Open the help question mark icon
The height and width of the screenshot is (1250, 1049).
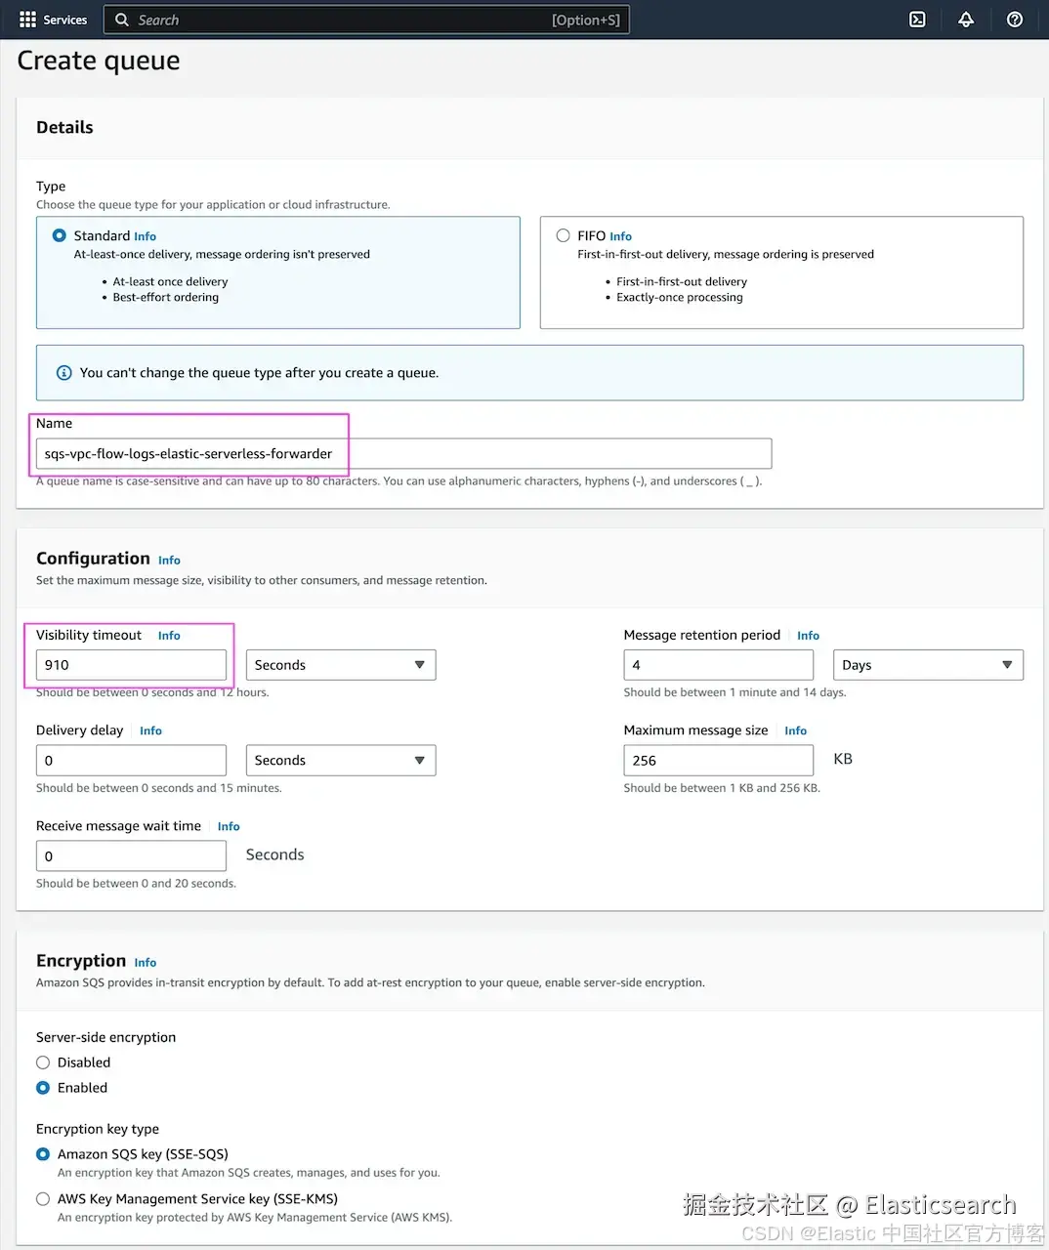click(1015, 20)
